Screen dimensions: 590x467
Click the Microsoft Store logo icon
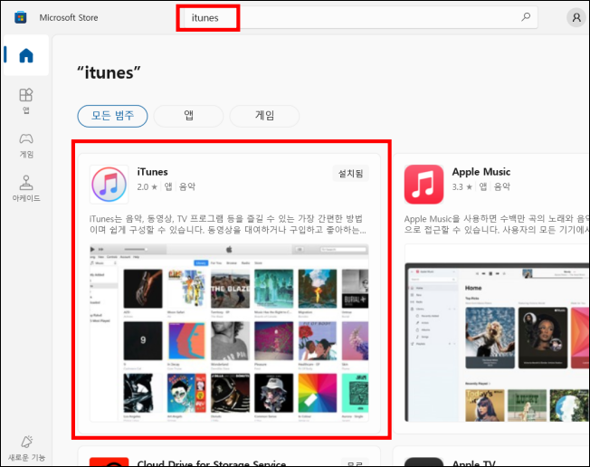pos(20,17)
